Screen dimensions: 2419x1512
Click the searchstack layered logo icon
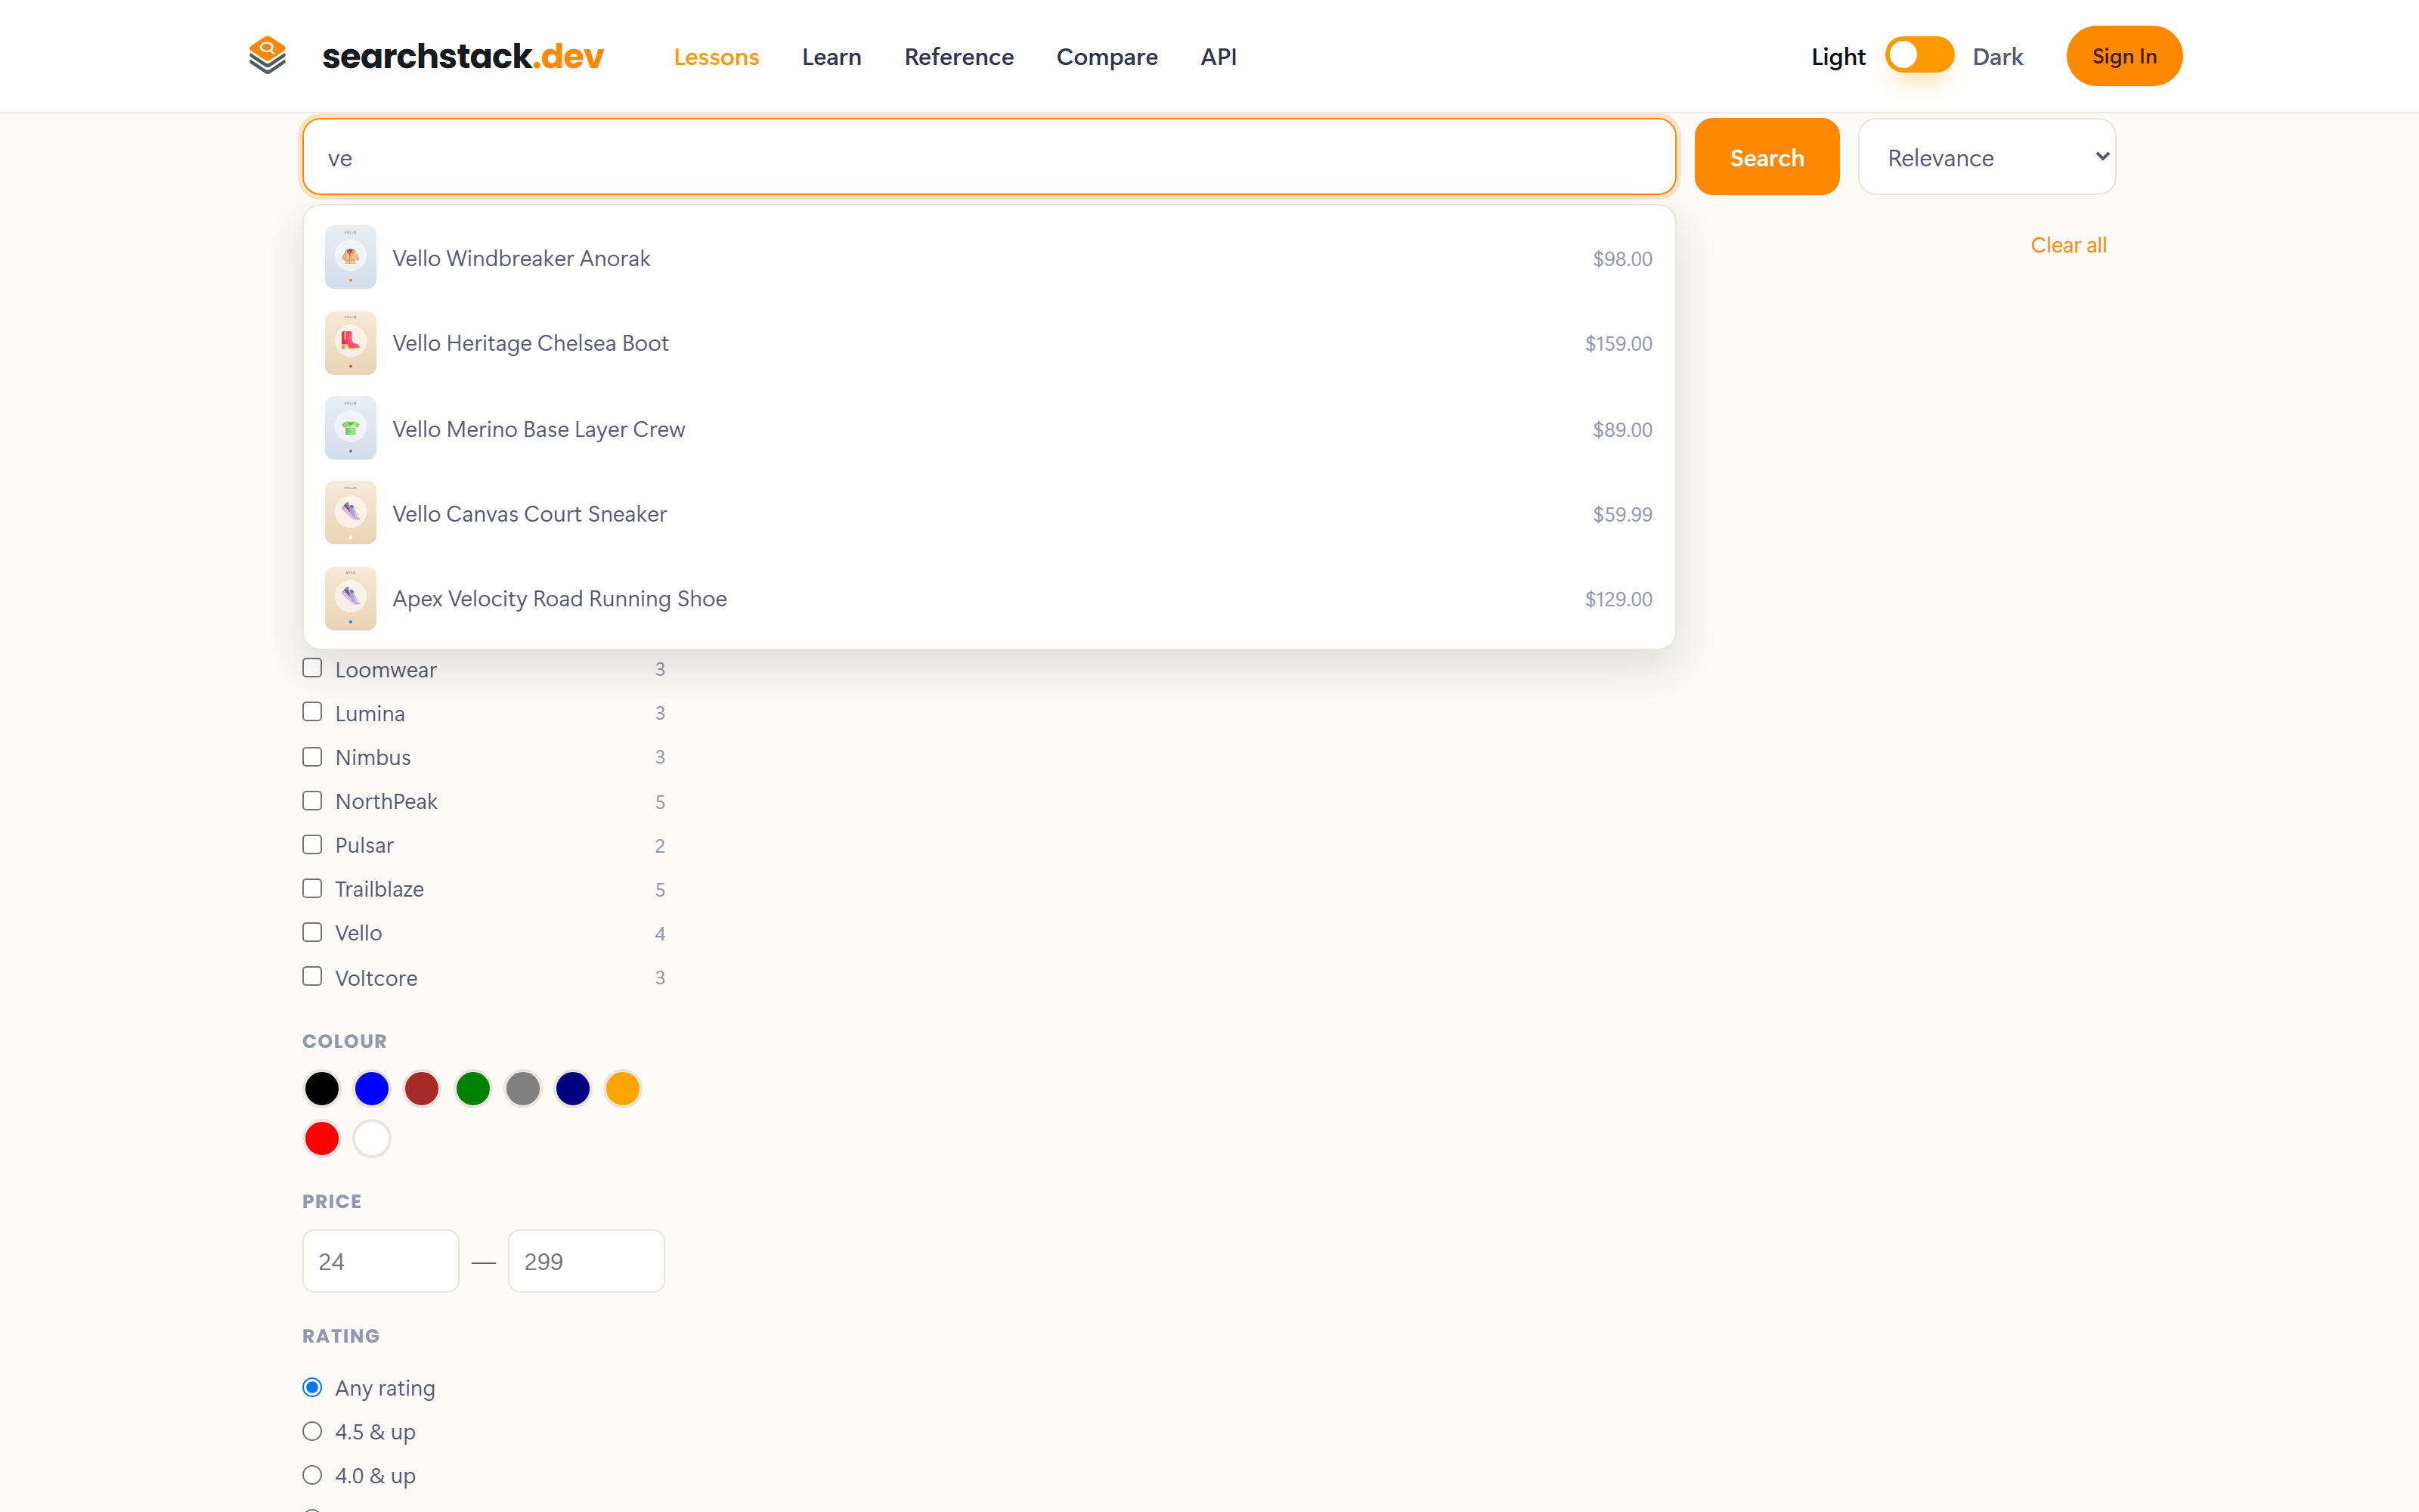tap(267, 56)
